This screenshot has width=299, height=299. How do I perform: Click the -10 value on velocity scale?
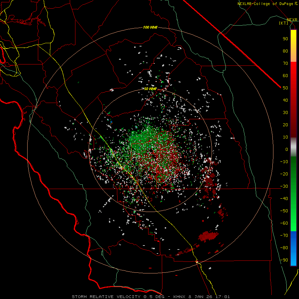tap(284, 162)
